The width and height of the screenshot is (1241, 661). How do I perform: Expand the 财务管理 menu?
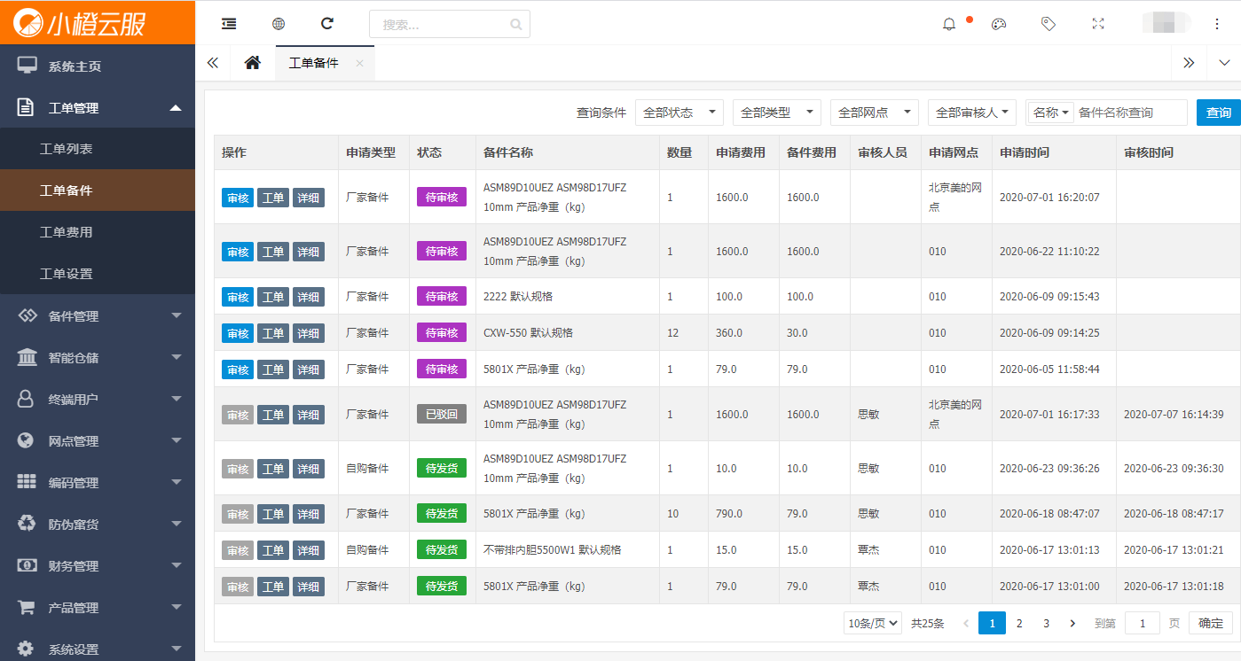click(x=98, y=566)
